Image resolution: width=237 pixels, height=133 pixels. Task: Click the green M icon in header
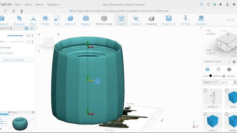pyautogui.click(x=214, y=4)
